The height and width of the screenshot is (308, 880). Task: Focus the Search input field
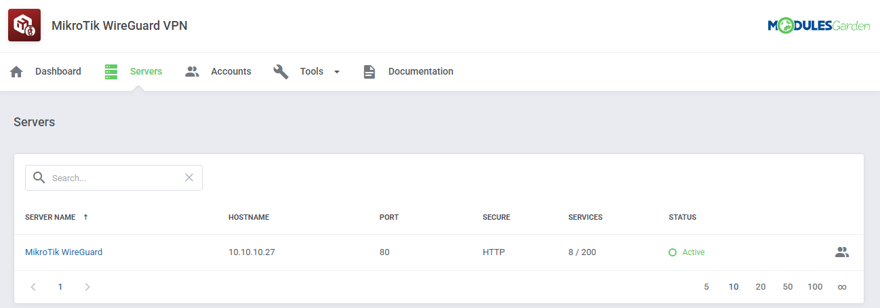pyautogui.click(x=115, y=178)
